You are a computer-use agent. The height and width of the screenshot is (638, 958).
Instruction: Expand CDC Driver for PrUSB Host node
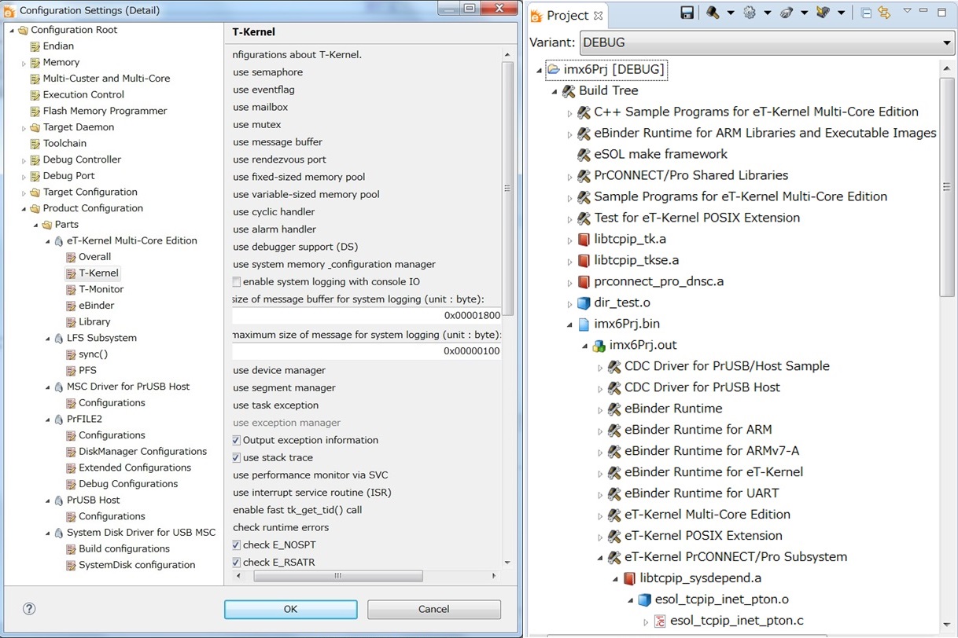600,388
